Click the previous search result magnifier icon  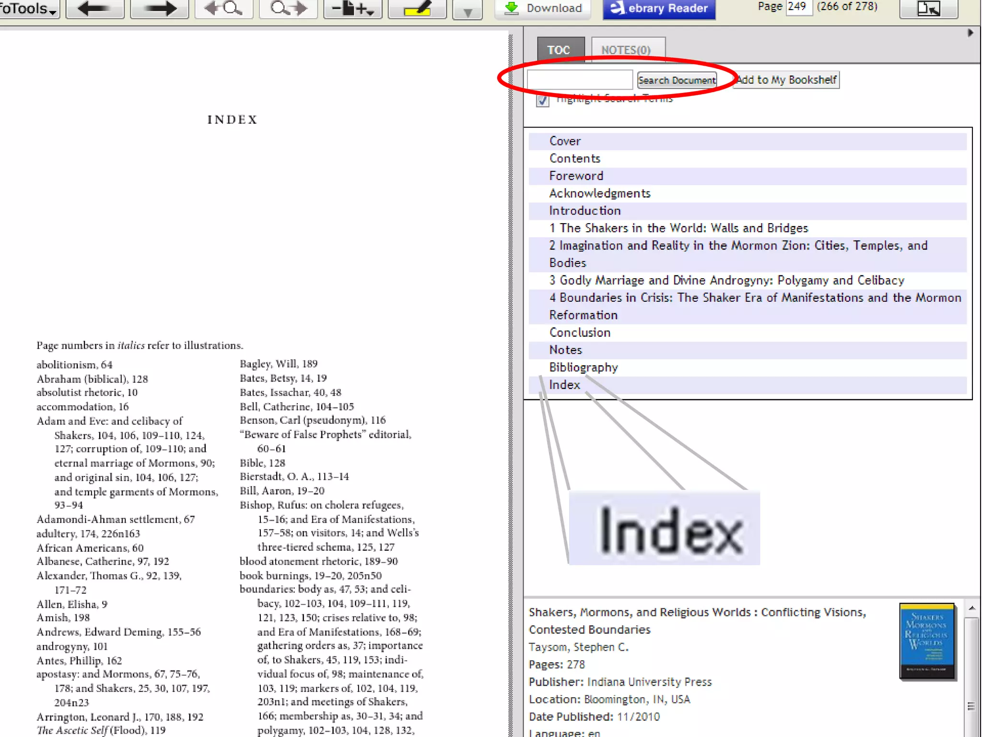click(x=223, y=8)
